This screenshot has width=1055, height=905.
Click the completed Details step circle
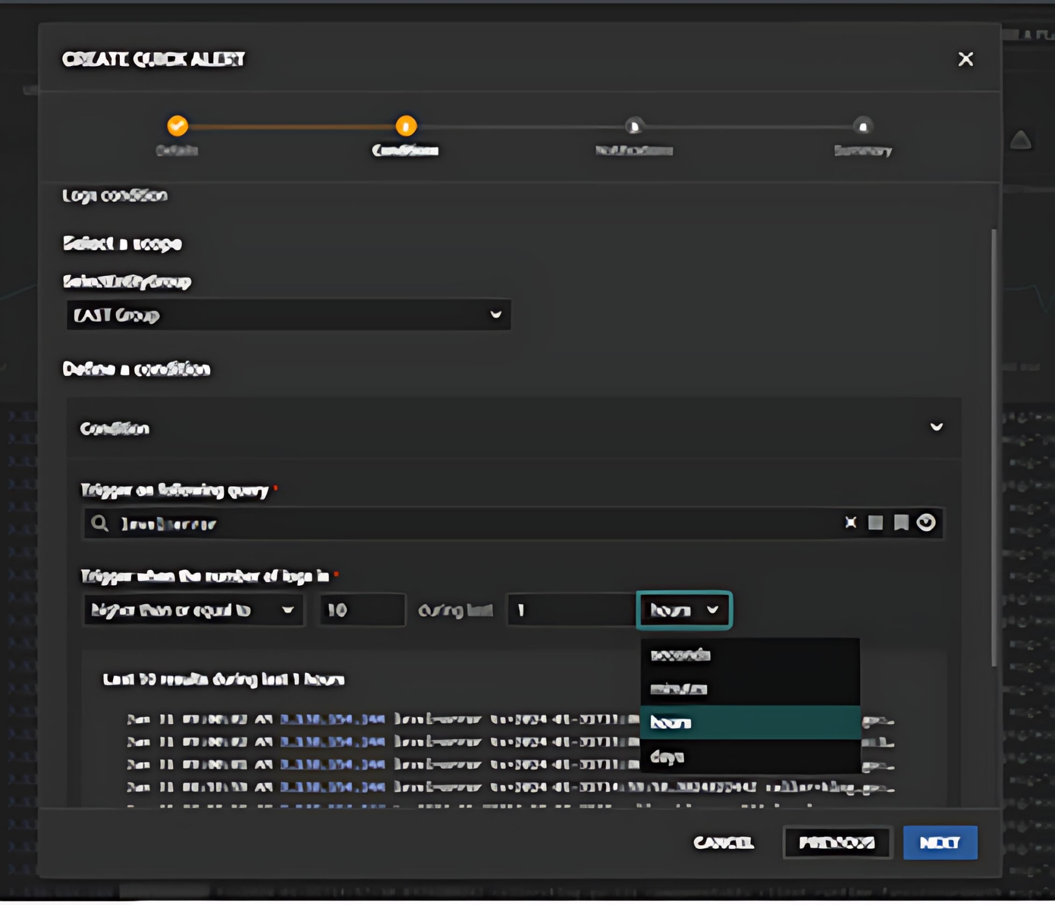[177, 126]
